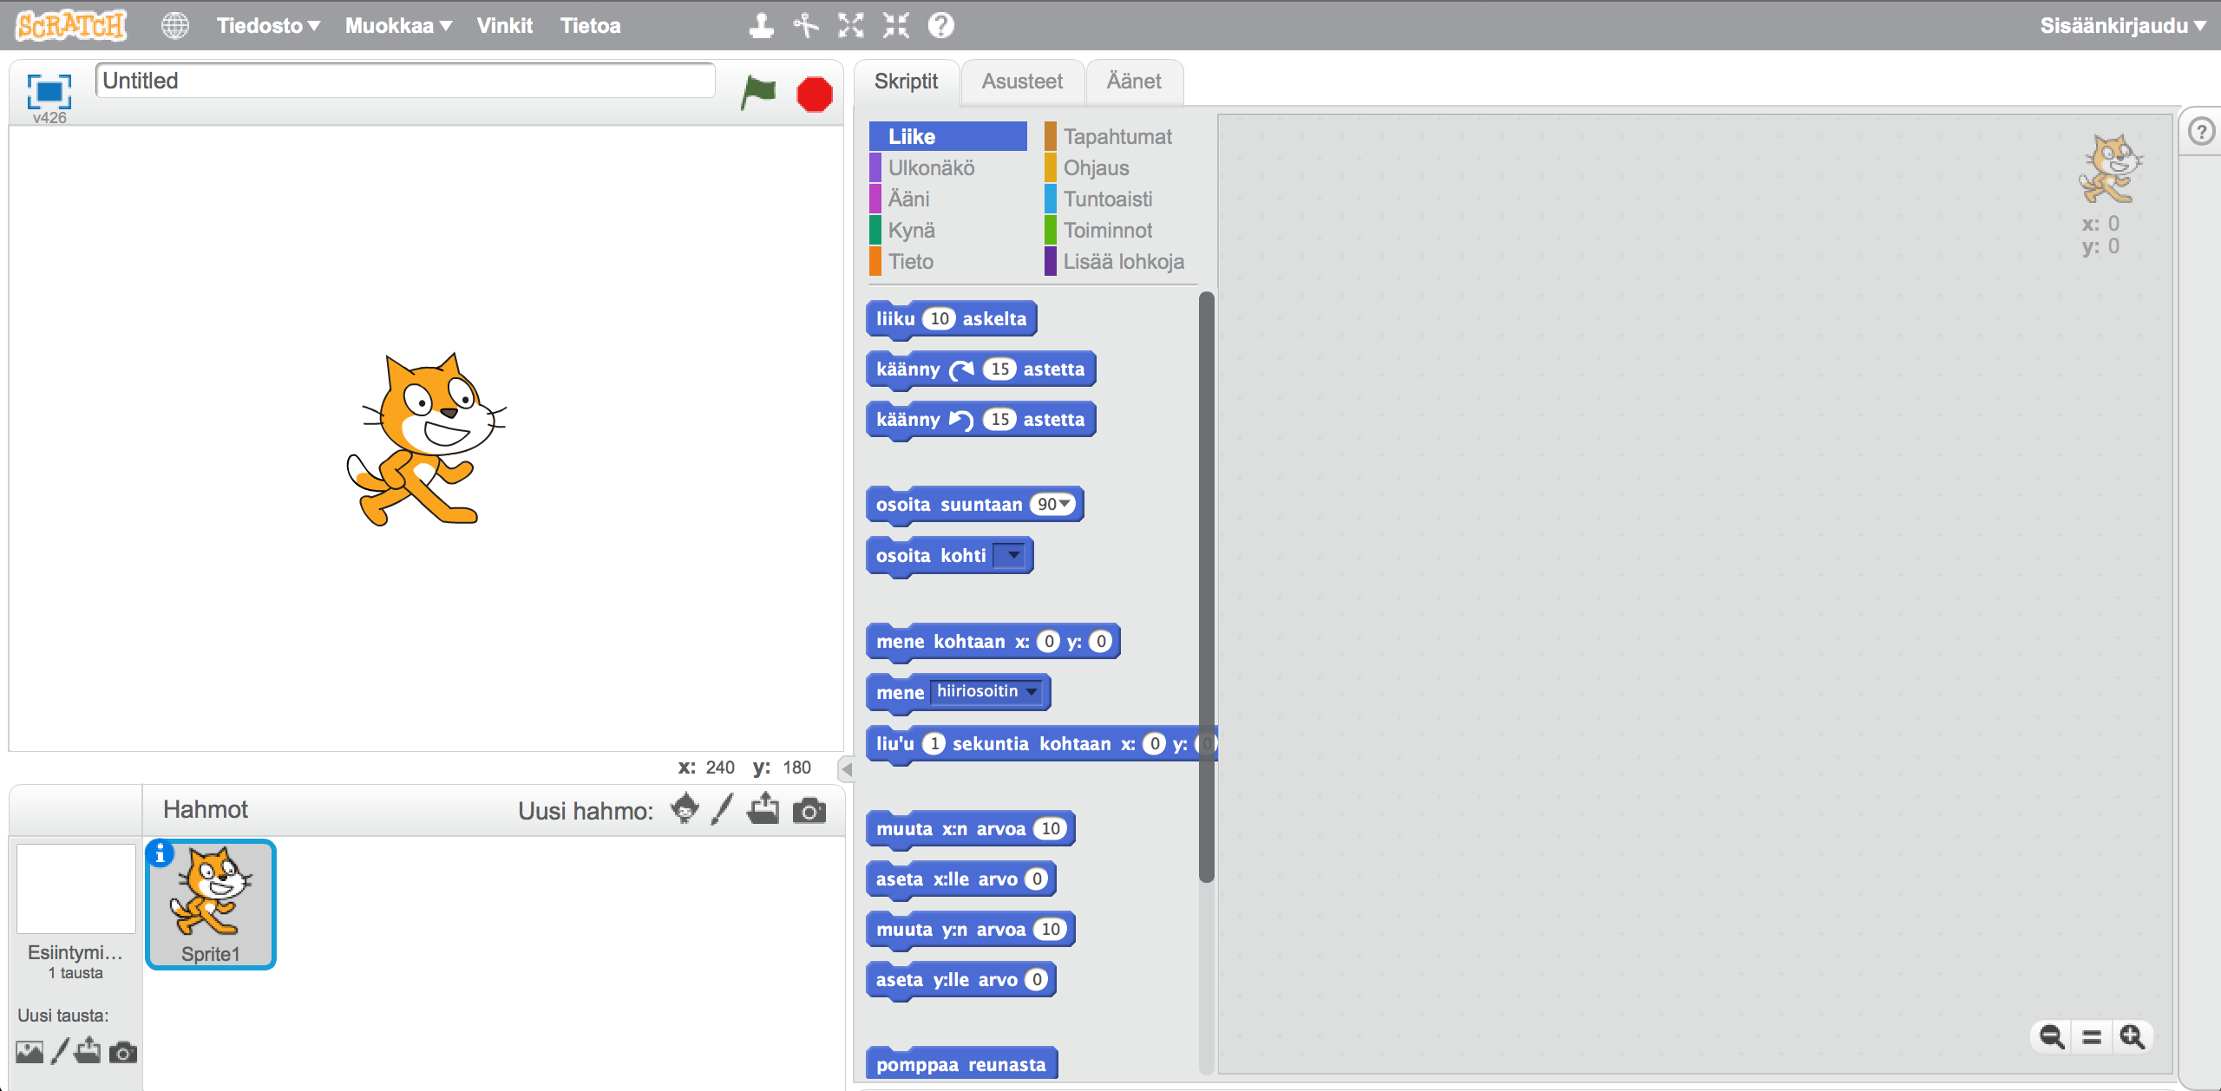Zoom in the scripts area
2221x1091 pixels.
[2132, 1036]
